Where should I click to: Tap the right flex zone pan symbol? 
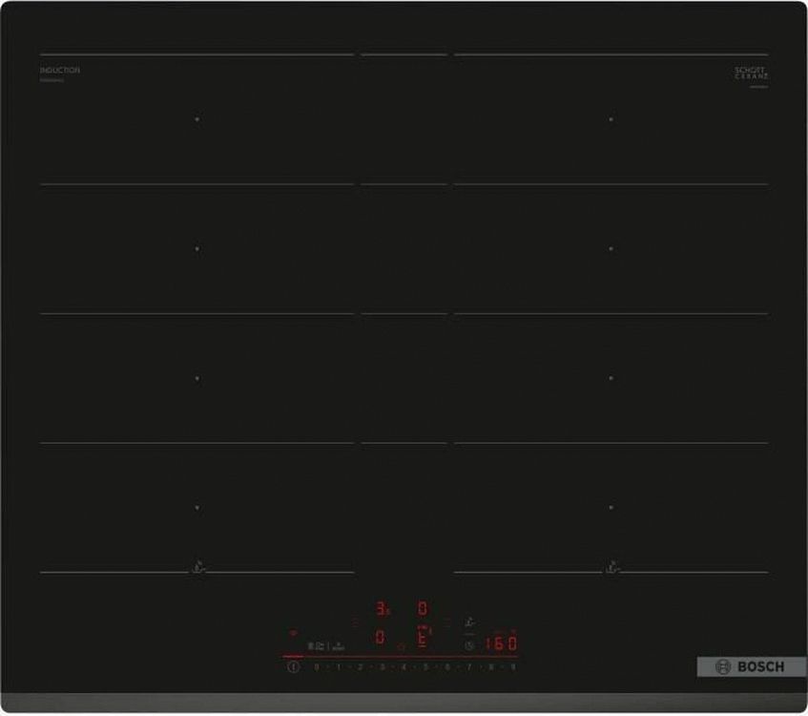point(611,567)
